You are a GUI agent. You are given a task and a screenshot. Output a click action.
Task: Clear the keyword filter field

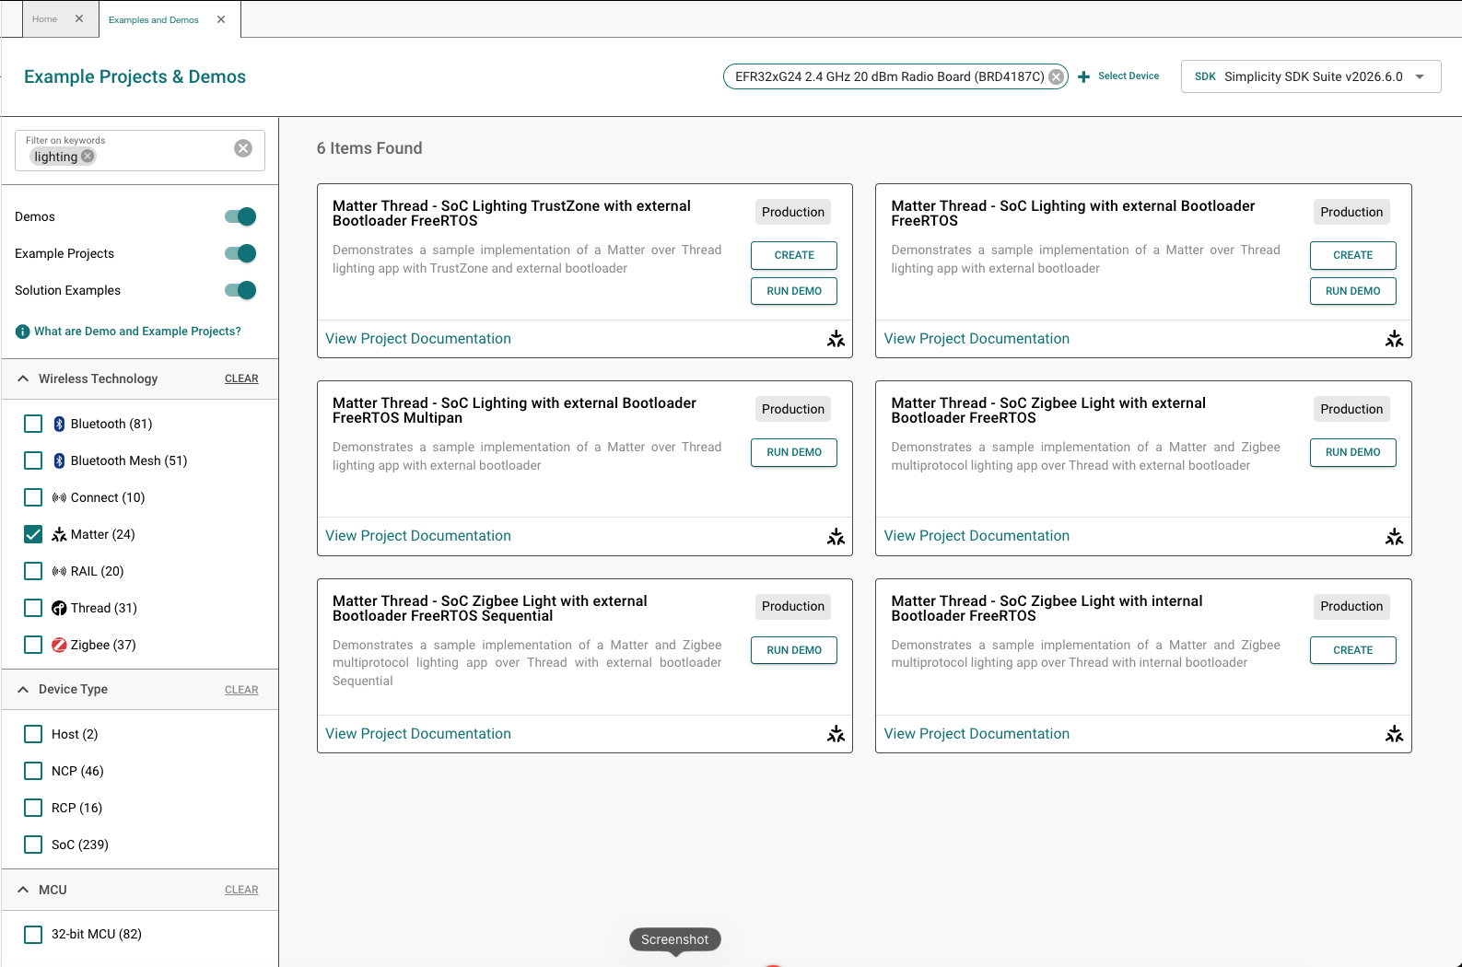click(243, 148)
